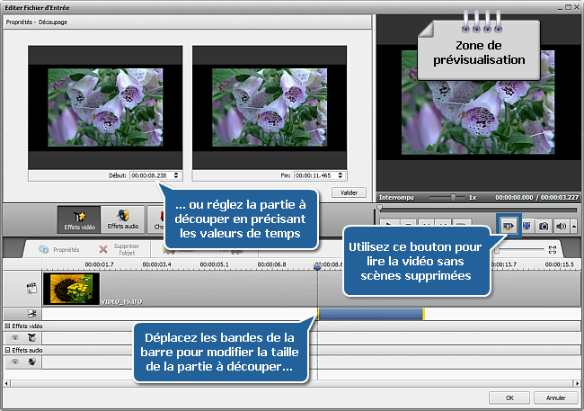Screen dimensions: 584x411
Task: Click play-without-deleted-scenes preview button
Action: pyautogui.click(x=509, y=226)
